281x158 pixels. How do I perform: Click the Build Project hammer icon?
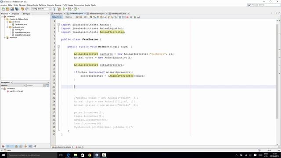pos(54,9)
